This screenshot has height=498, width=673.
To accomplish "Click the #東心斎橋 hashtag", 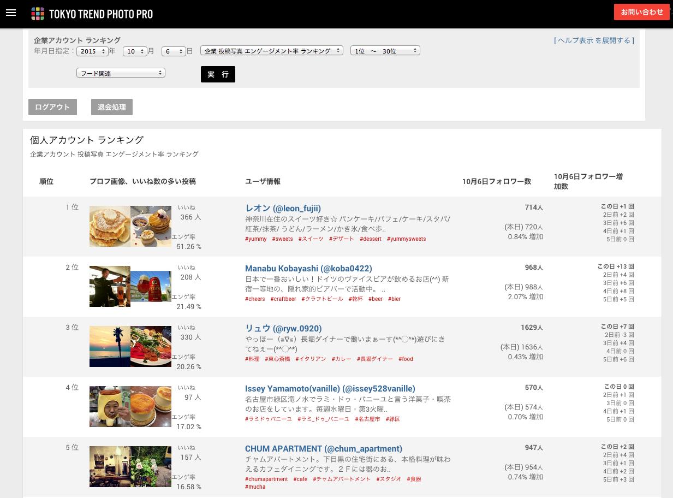I will point(277,359).
